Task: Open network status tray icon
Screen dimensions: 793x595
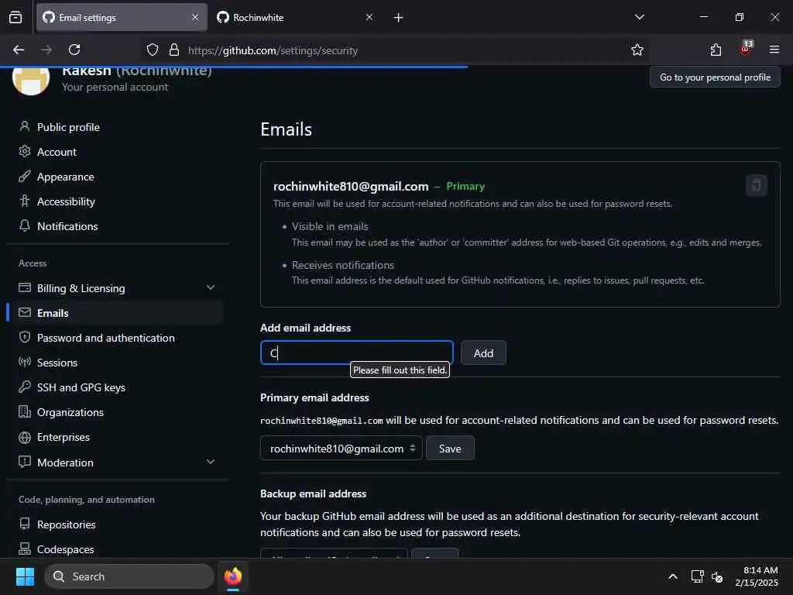Action: tap(697, 576)
